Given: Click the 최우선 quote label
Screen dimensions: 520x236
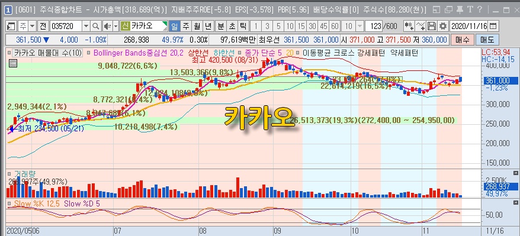Looking at the screenshot, I should pos(269,40).
